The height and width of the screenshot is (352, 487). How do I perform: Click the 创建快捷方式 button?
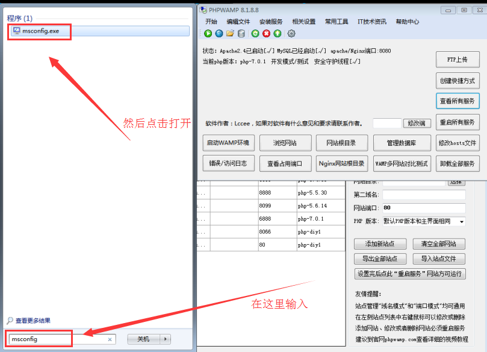click(458, 81)
